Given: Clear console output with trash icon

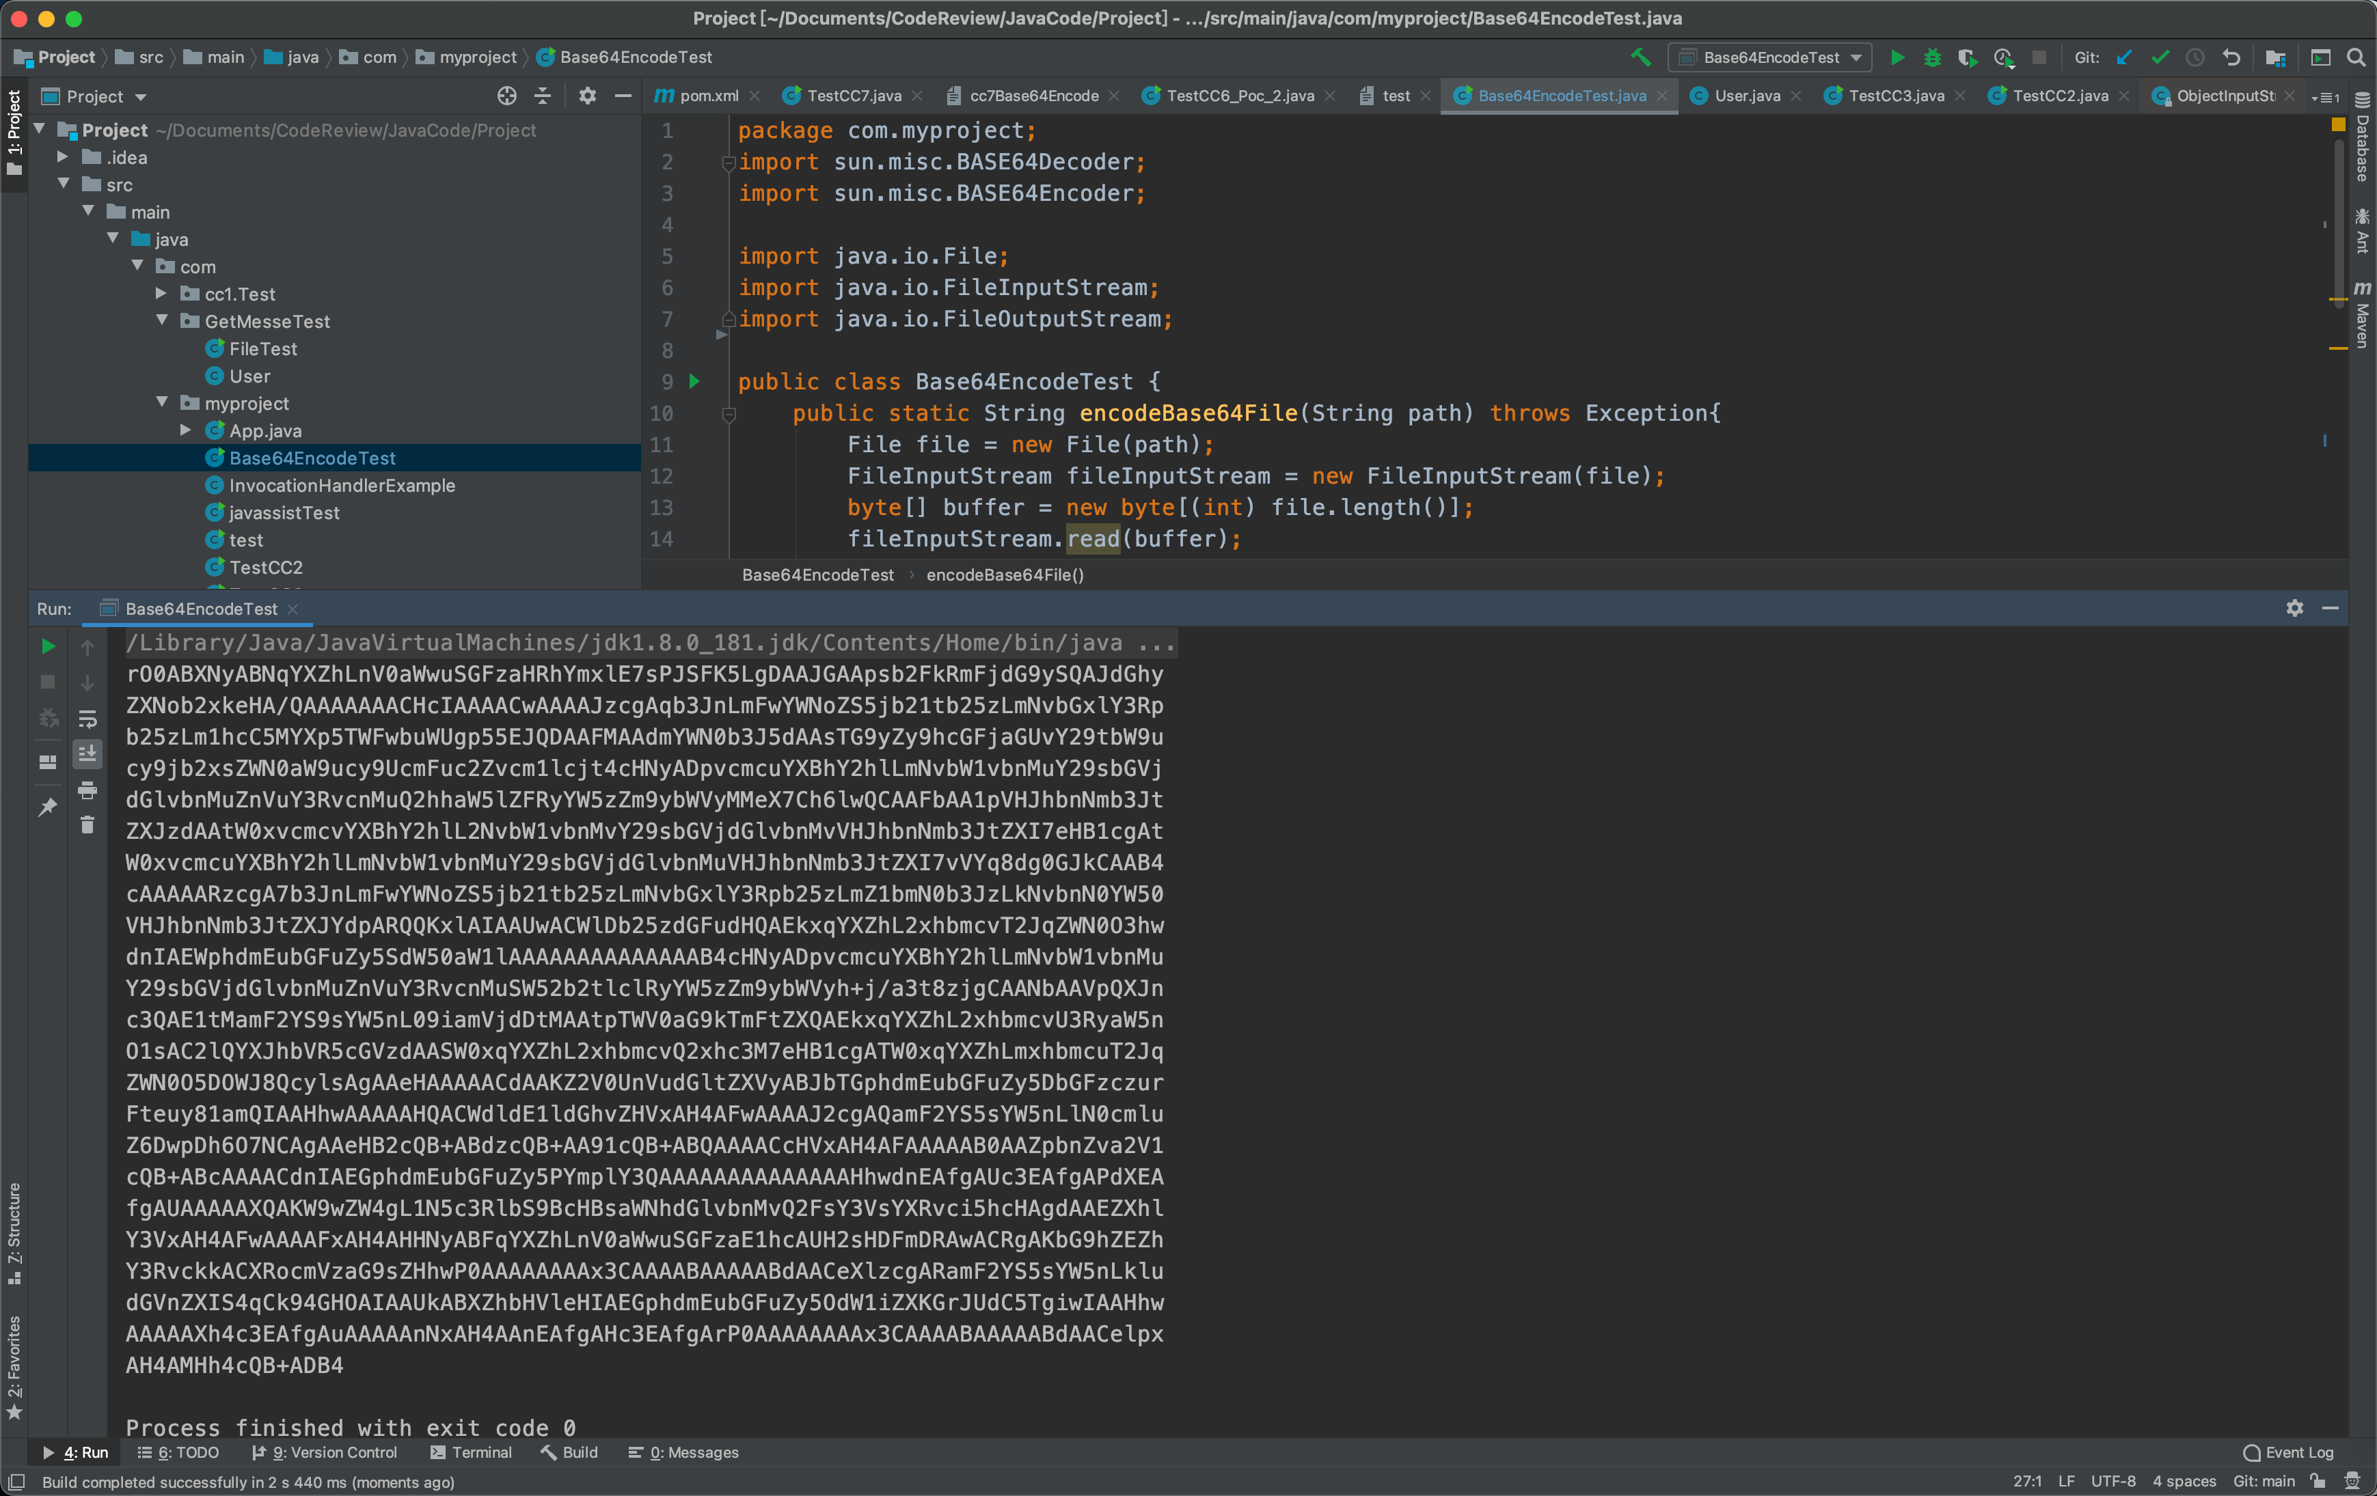Looking at the screenshot, I should [x=87, y=825].
